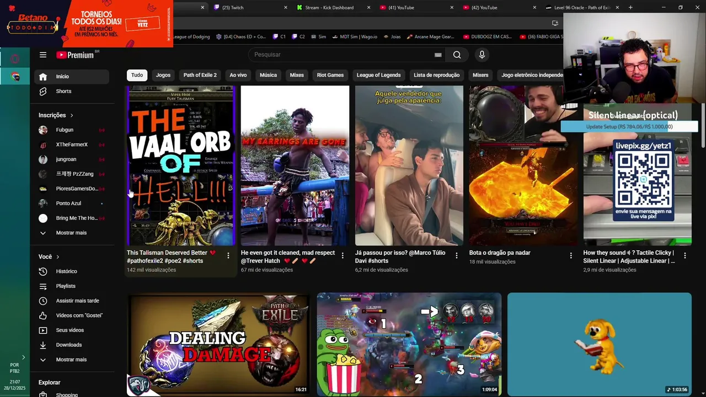Switch to Level 96 Oracle Path of Exile tab
Image resolution: width=706 pixels, height=397 pixels.
pyautogui.click(x=582, y=8)
